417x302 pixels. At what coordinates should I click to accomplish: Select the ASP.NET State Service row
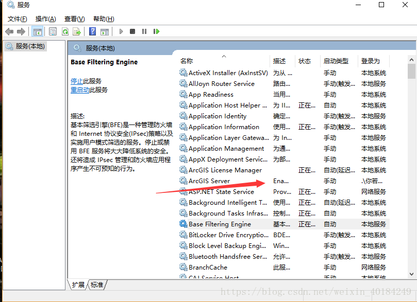pyautogui.click(x=284, y=191)
